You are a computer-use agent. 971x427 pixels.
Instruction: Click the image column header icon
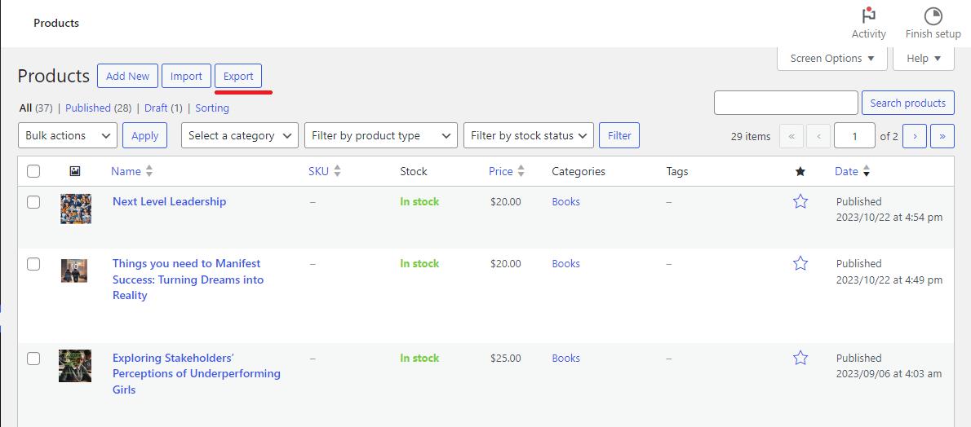(75, 171)
